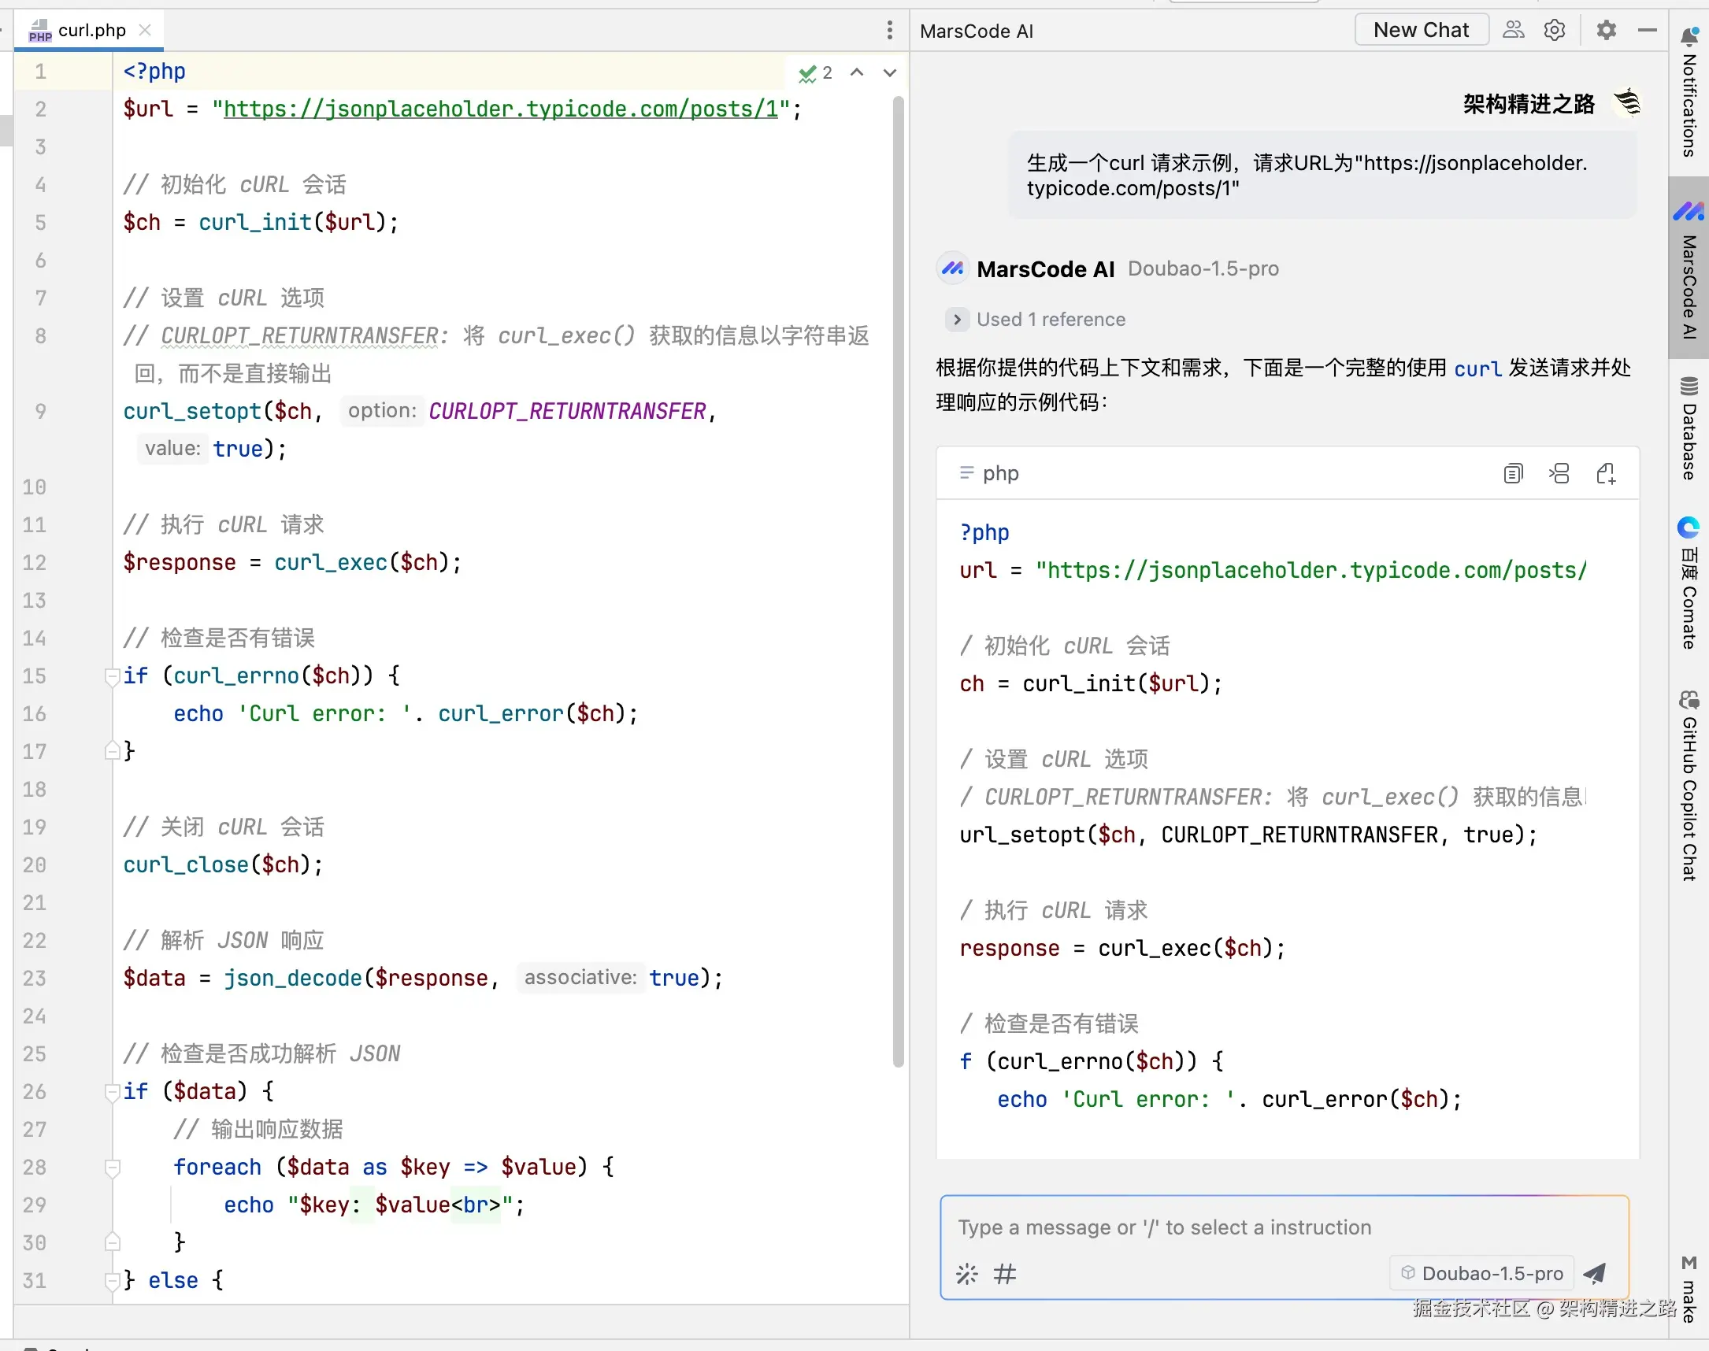Collapse fold marker at line 15
The height and width of the screenshot is (1351, 1709).
point(112,676)
